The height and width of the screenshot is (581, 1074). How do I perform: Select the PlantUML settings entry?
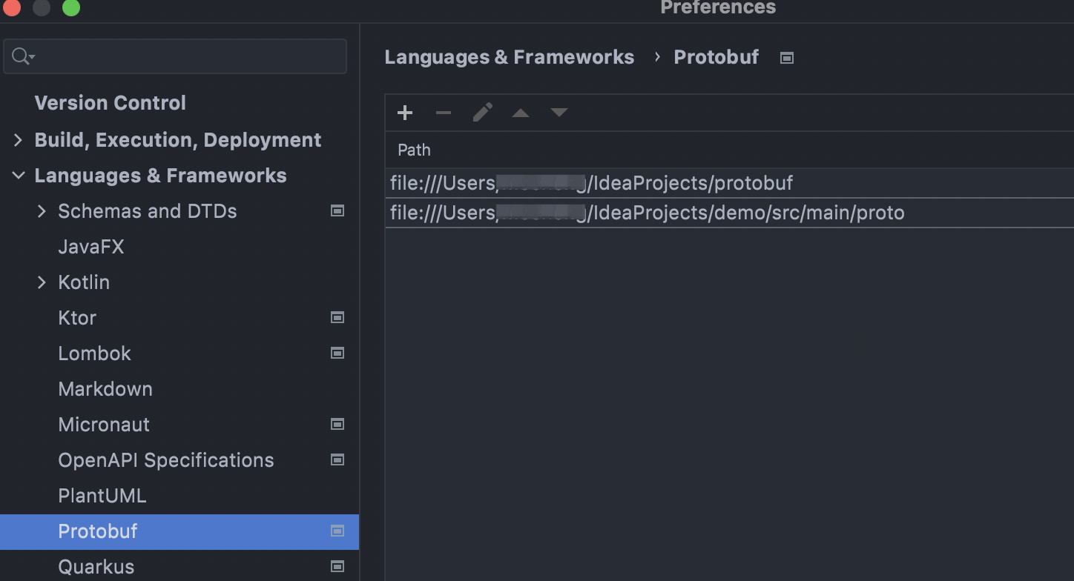click(x=102, y=495)
